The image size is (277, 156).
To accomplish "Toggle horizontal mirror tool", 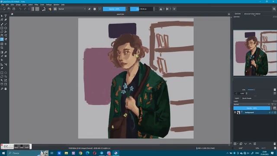I will 161,9.
